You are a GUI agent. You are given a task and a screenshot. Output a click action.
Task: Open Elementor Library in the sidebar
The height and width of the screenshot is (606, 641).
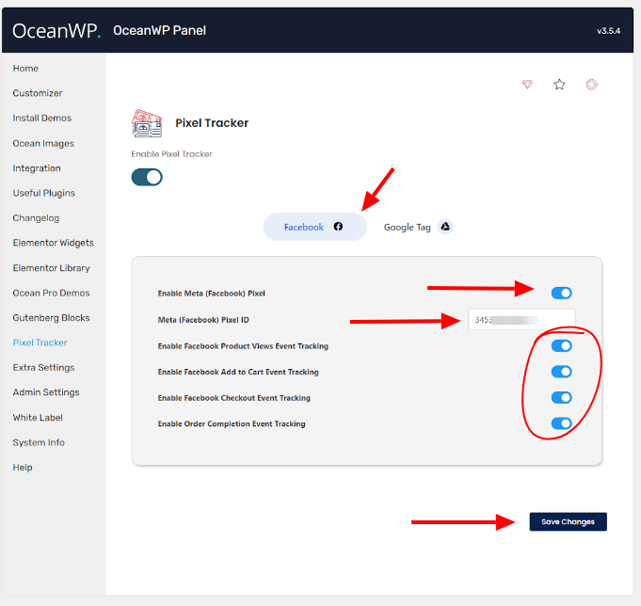(x=51, y=268)
